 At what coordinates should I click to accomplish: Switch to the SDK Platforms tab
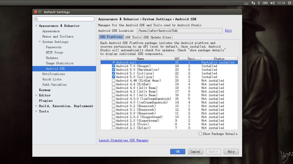111,37
